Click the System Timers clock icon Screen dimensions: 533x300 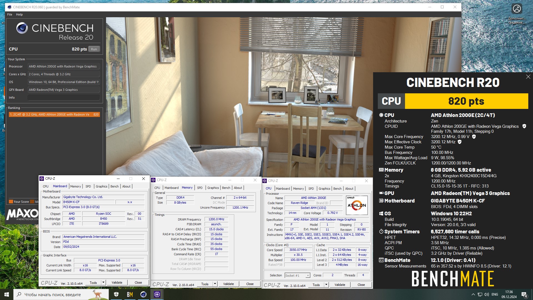(x=381, y=231)
